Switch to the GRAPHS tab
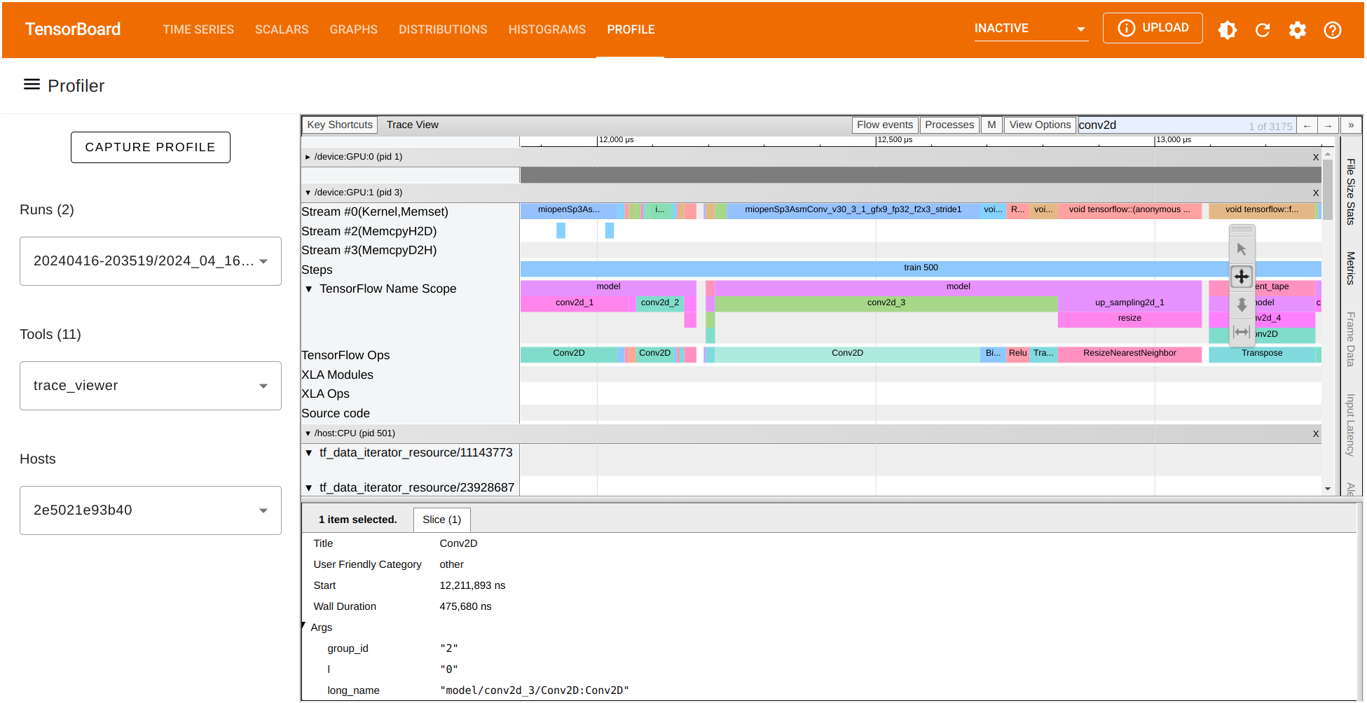1367x703 pixels. 353,29
